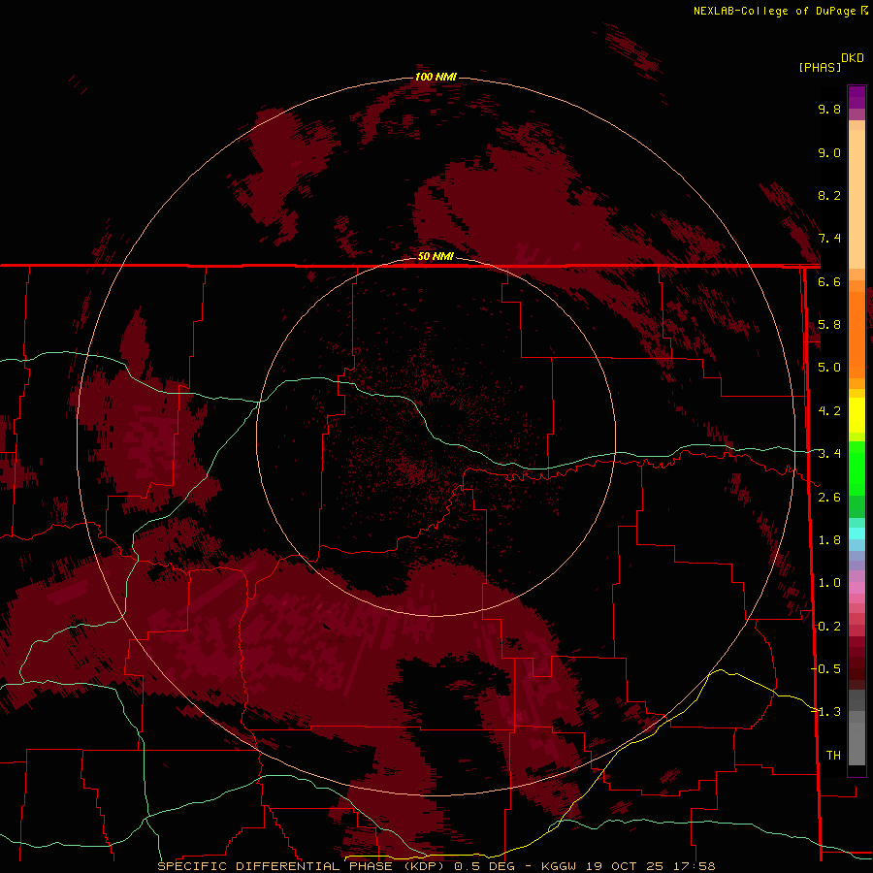Image resolution: width=873 pixels, height=873 pixels.
Task: Click the 0.2 value on the color scale
Action: point(829,627)
